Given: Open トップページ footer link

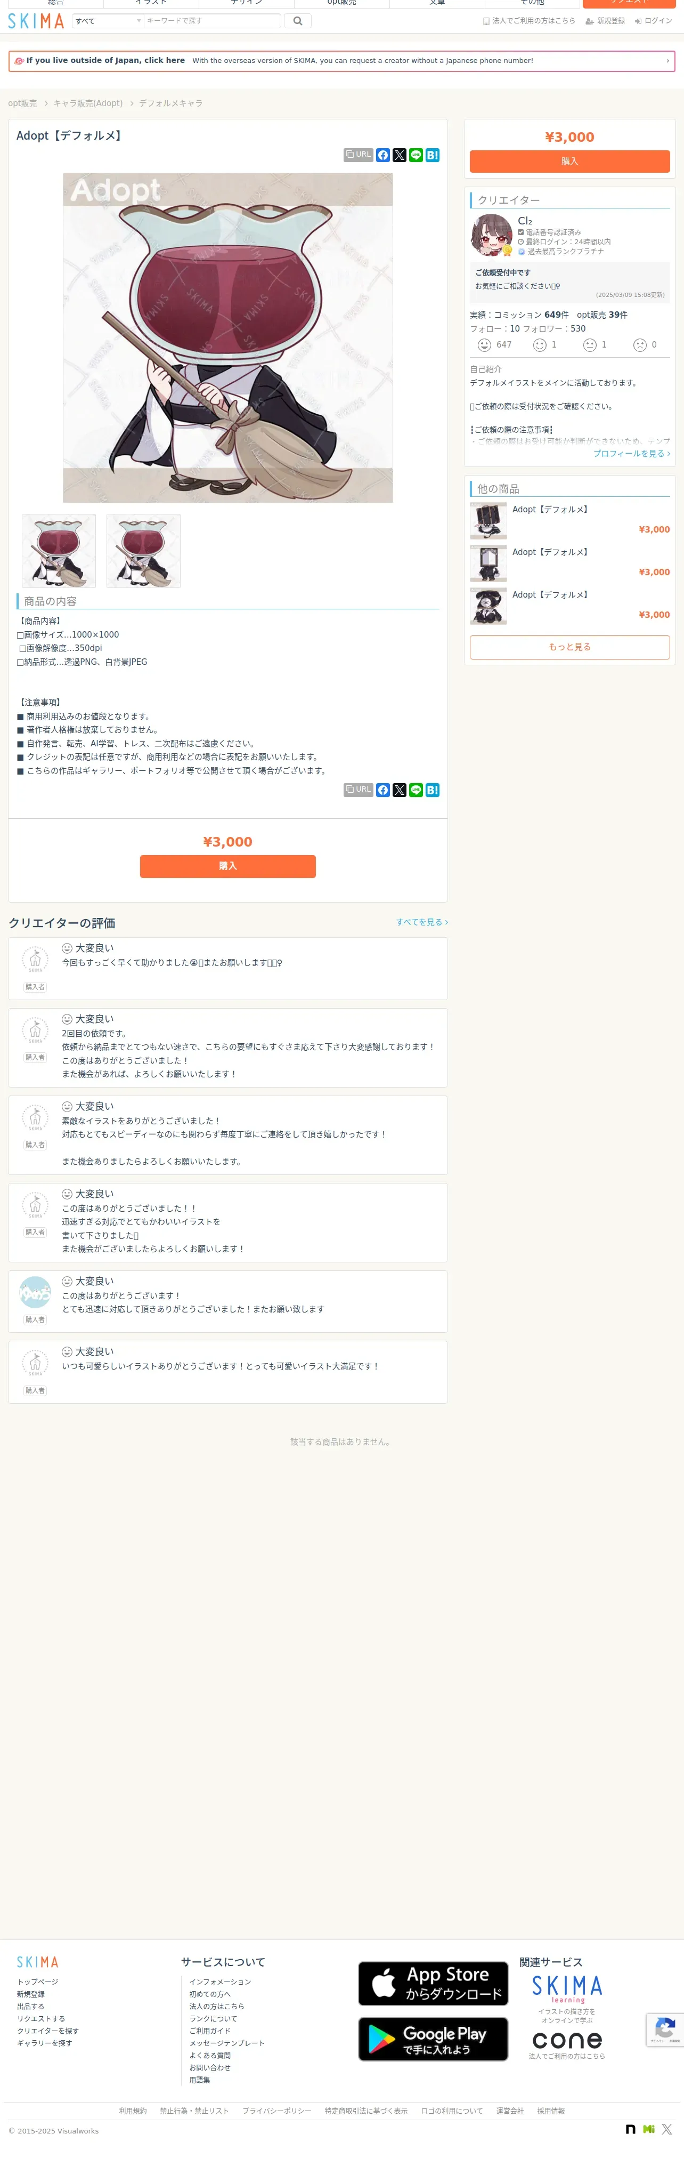Looking at the screenshot, I should click(x=38, y=1983).
